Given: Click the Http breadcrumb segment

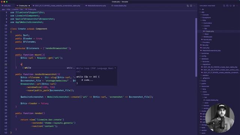Looking at the screenshot, I should (8, 9).
